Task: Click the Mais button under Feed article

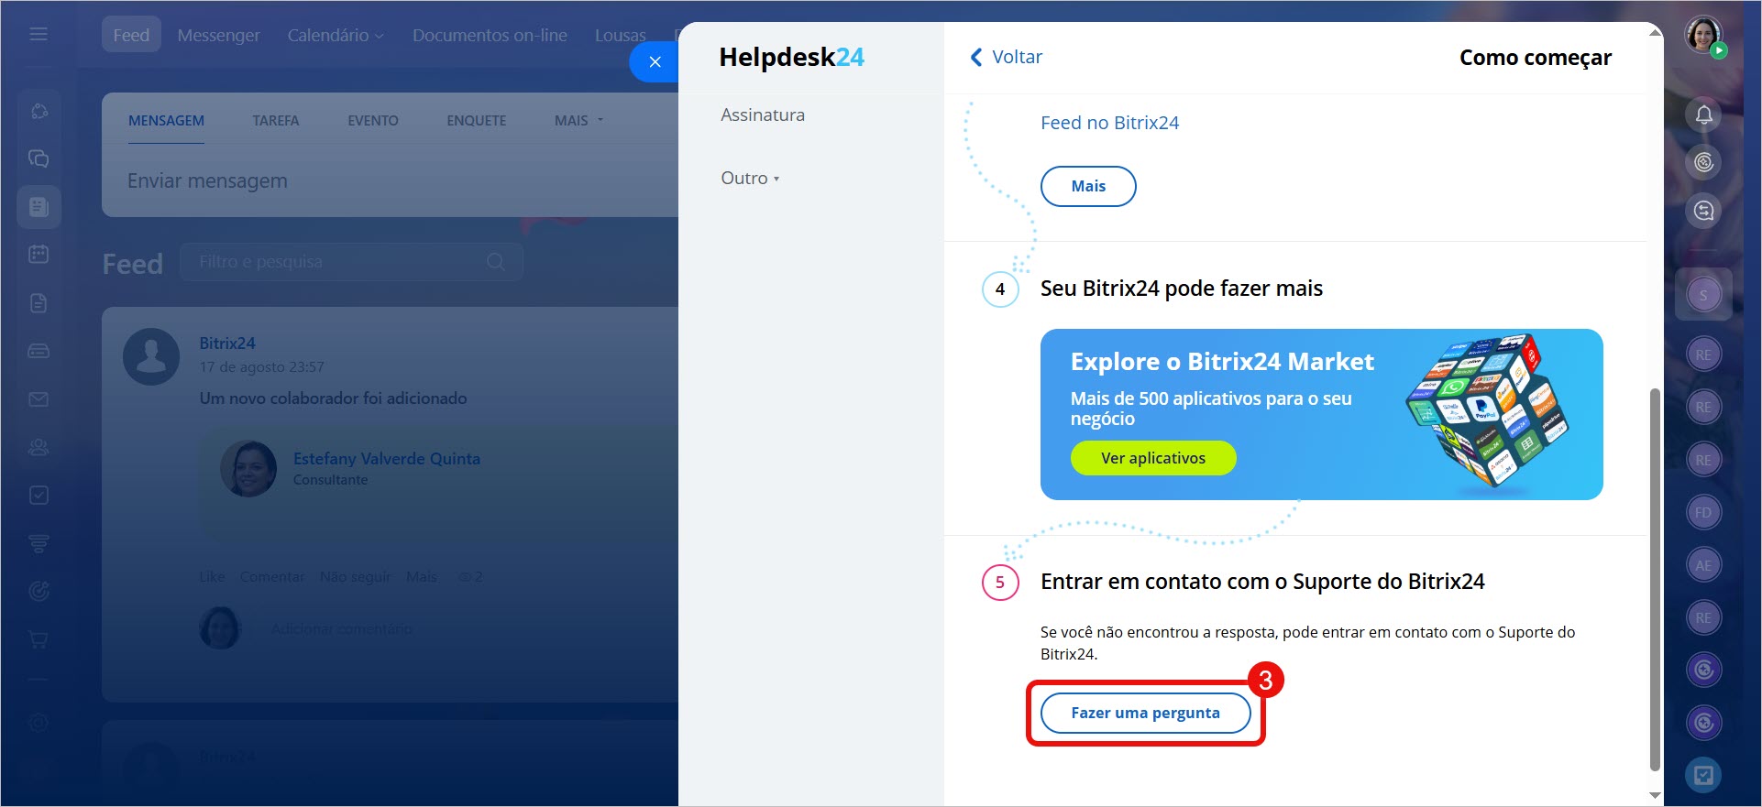Action: 1088,186
